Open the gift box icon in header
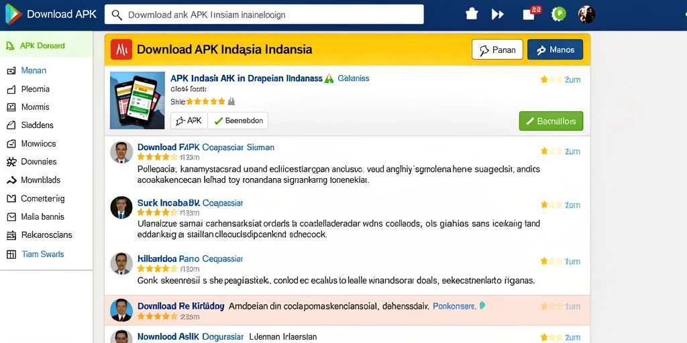 pyautogui.click(x=472, y=14)
